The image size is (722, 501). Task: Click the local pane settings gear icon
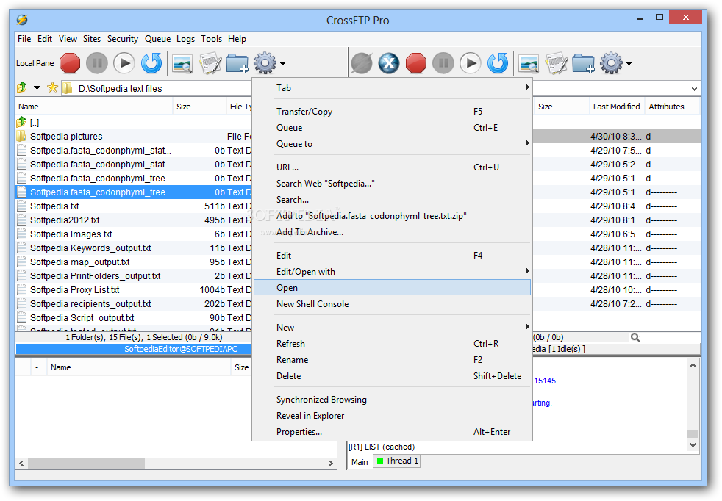pos(265,63)
